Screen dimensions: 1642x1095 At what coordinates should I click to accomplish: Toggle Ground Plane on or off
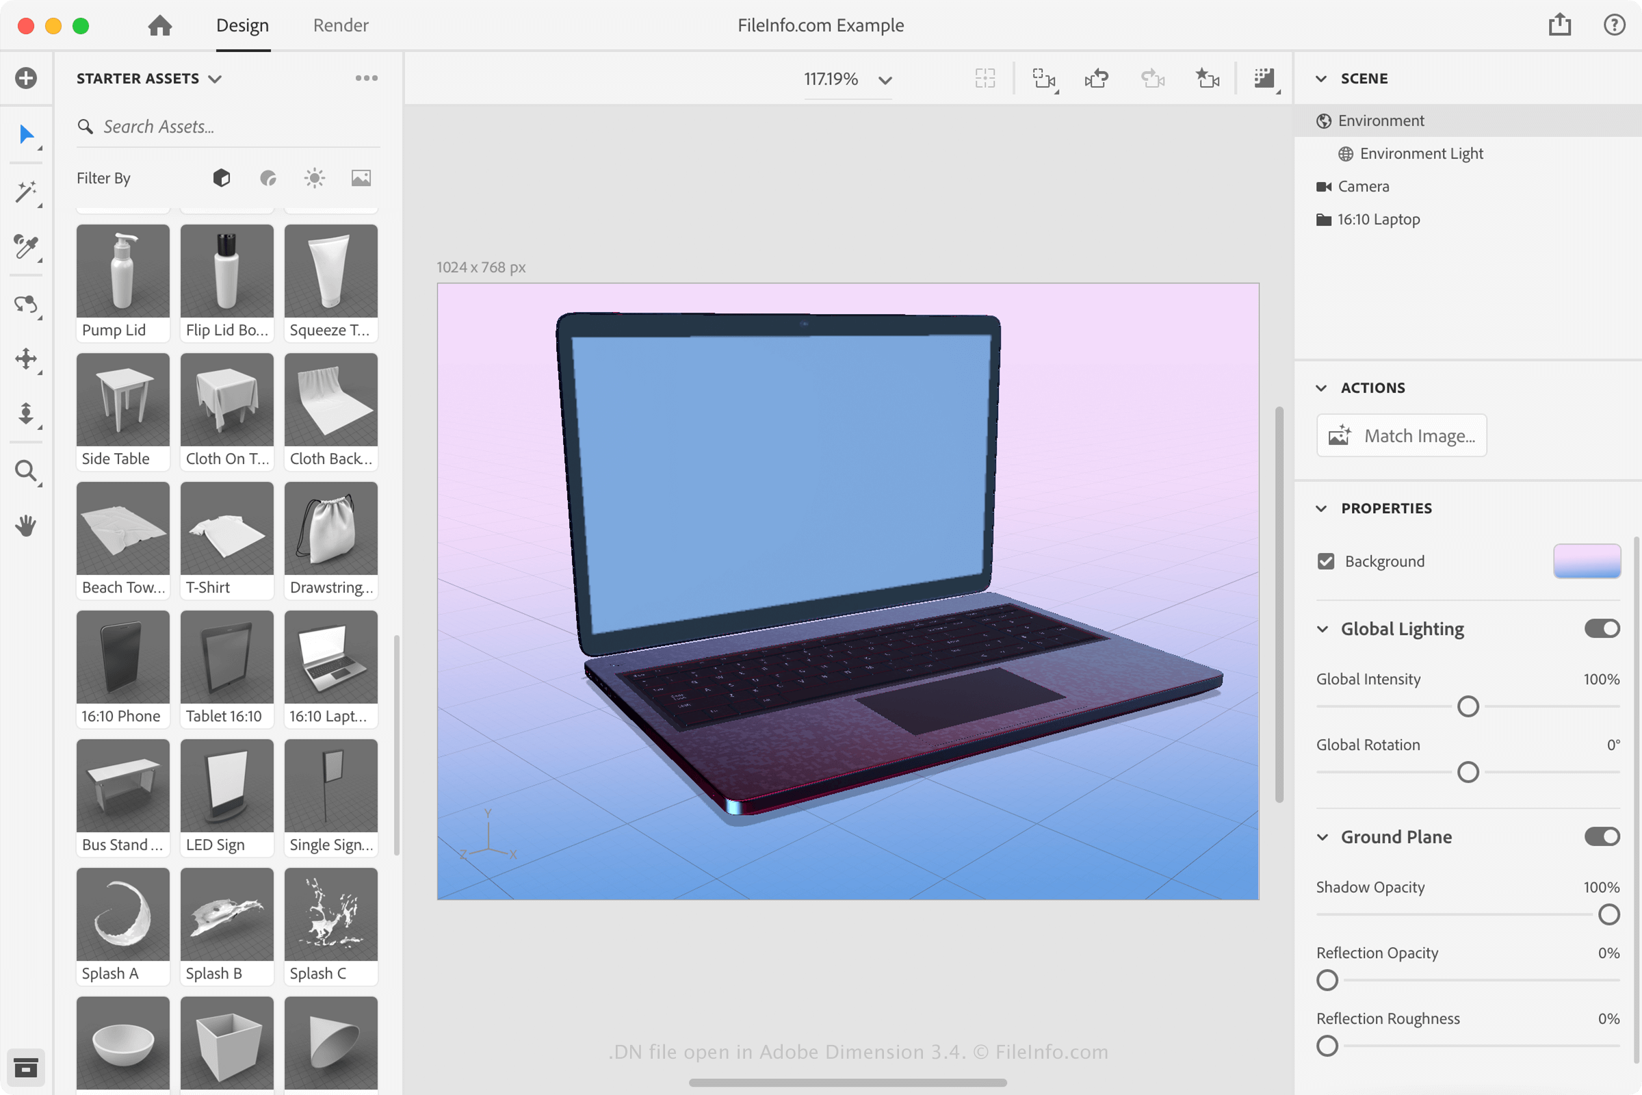(1602, 836)
